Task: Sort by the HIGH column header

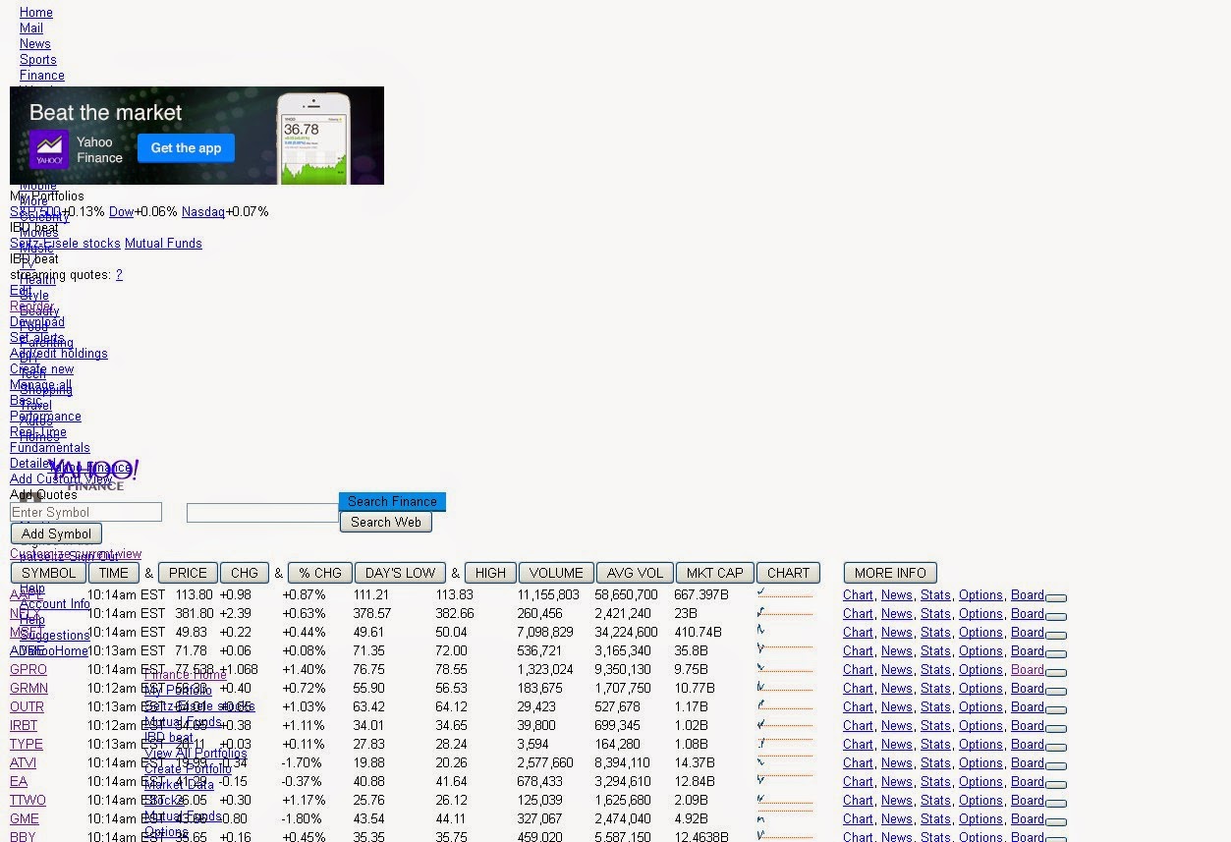Action: point(490,573)
